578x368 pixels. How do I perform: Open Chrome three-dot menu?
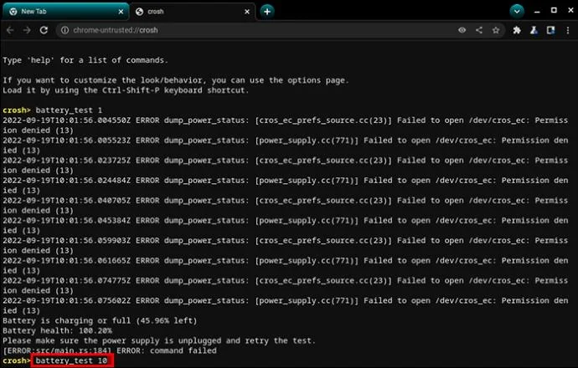pos(568,30)
